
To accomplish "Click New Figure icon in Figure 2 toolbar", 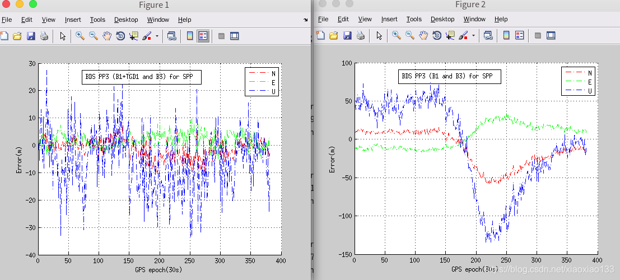I will click(320, 36).
